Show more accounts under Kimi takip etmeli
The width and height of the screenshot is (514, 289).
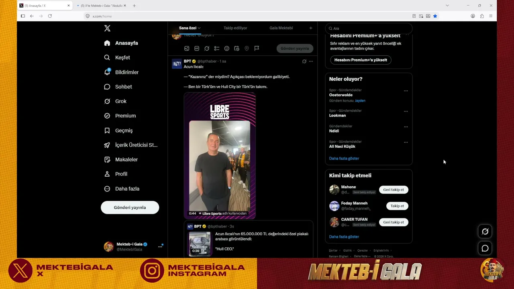click(344, 237)
